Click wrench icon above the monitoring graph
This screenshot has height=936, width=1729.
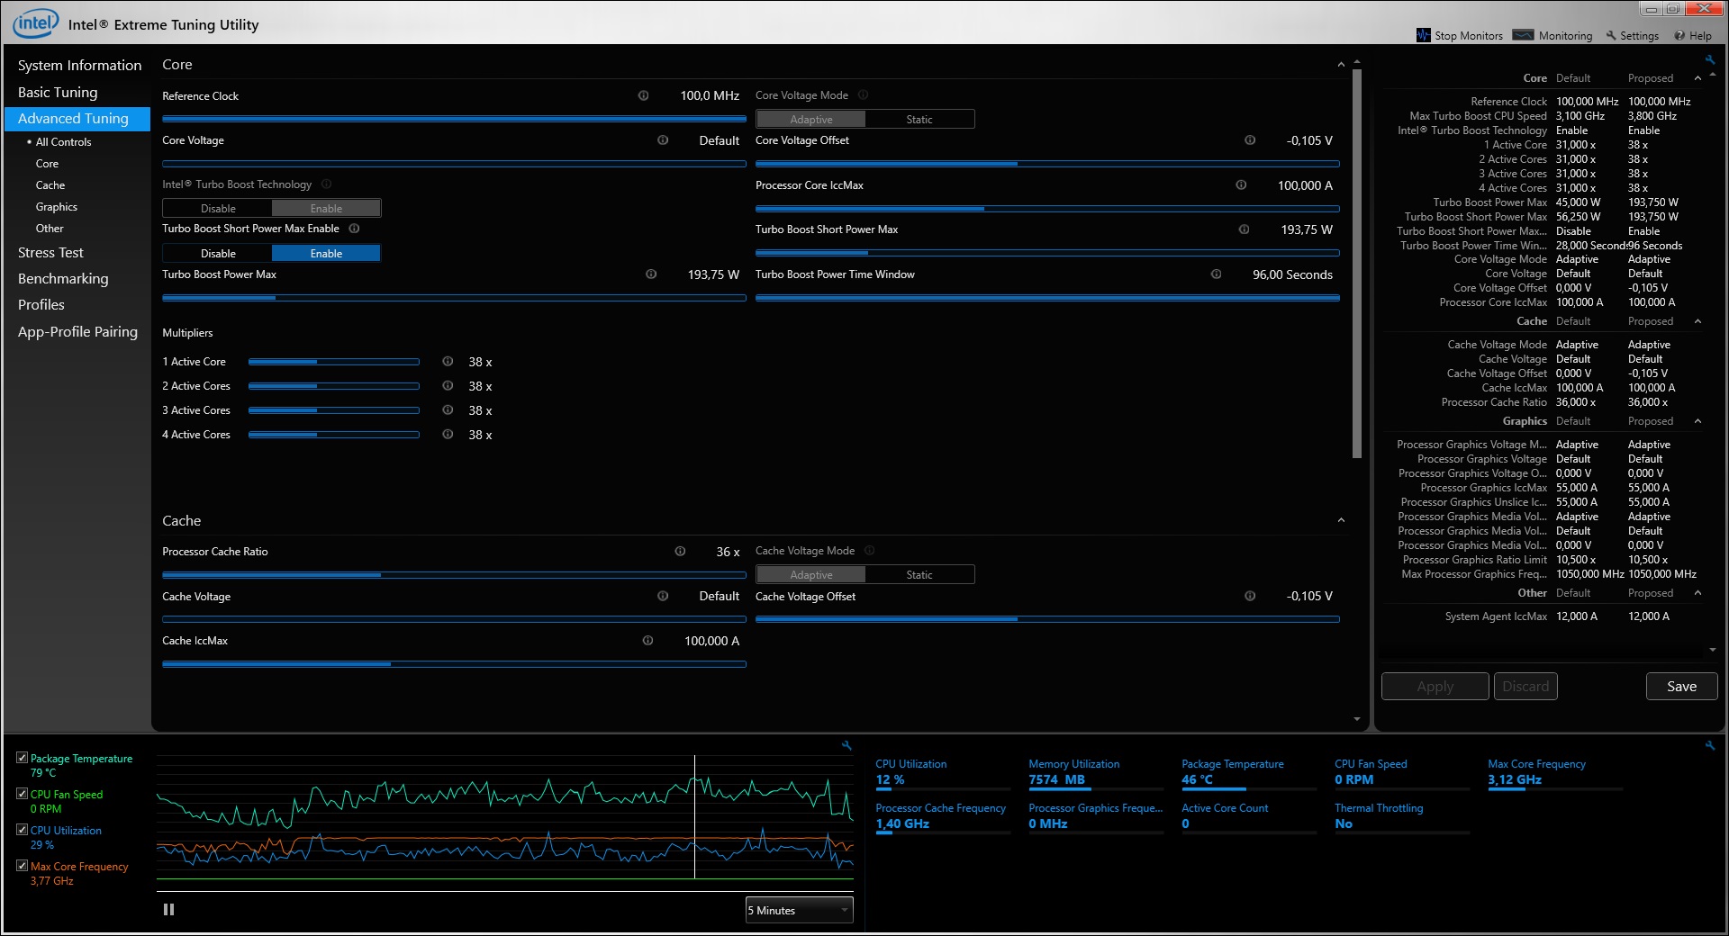846,745
